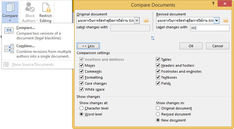Swap documents using the blue arrows icon
This screenshot has height=129, width=234.
tap(153, 38)
